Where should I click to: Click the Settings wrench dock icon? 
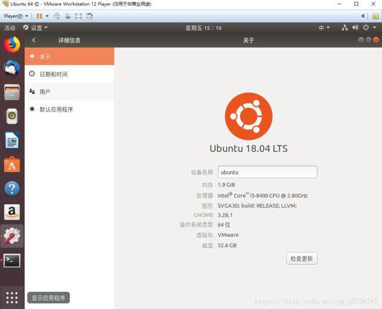pyautogui.click(x=12, y=236)
